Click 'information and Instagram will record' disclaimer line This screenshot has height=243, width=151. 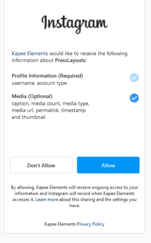point(75,194)
